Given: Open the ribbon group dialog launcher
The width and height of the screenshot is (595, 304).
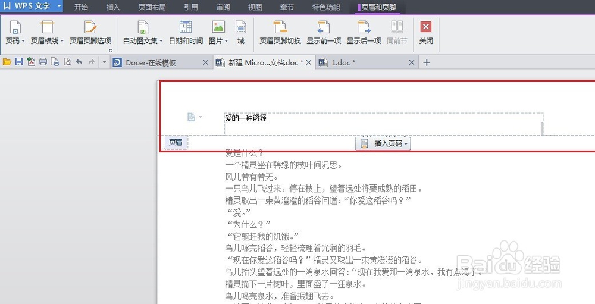Looking at the screenshot, I should click(111, 51).
